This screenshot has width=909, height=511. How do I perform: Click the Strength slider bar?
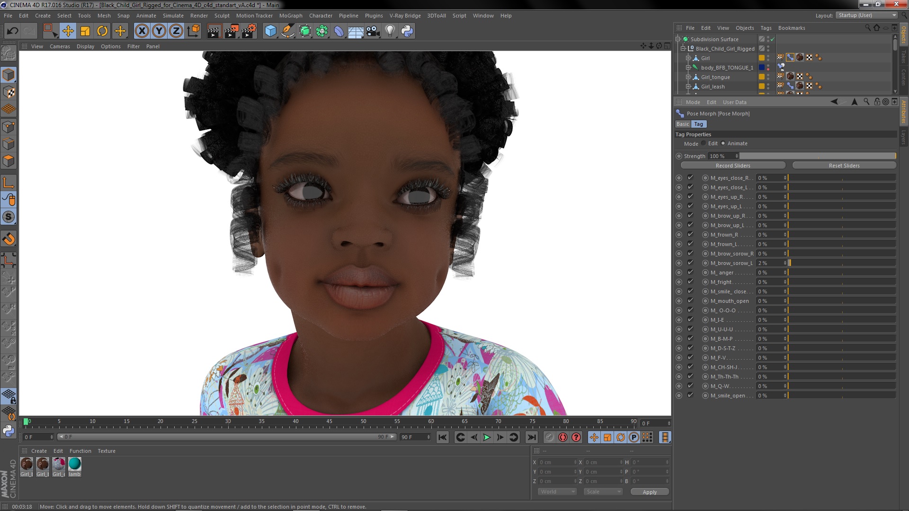pos(818,156)
